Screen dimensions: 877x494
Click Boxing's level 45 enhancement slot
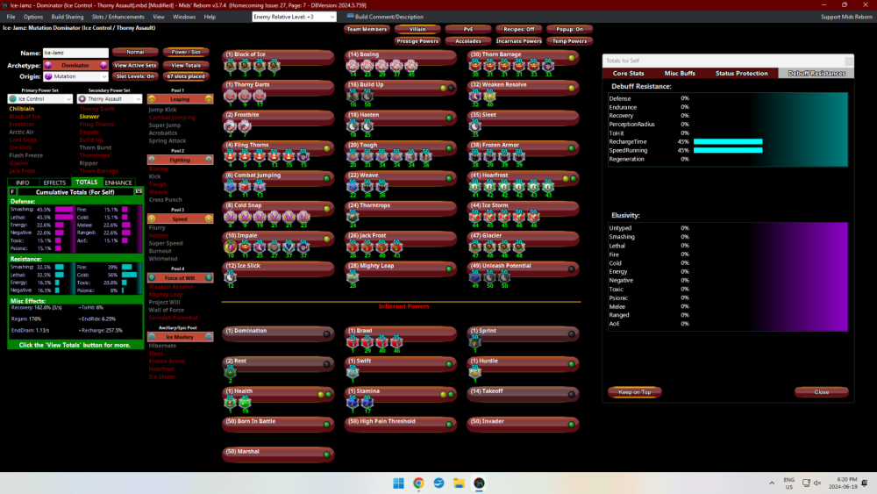click(411, 66)
